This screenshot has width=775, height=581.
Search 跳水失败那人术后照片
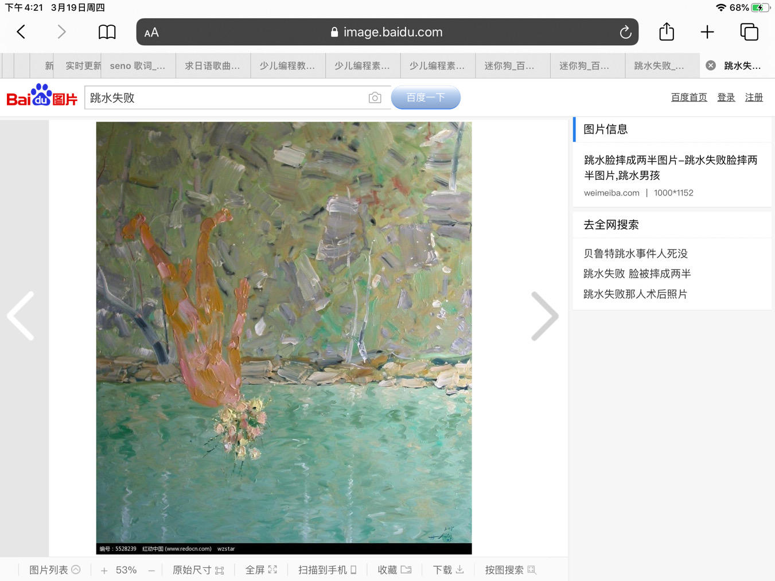coord(635,294)
